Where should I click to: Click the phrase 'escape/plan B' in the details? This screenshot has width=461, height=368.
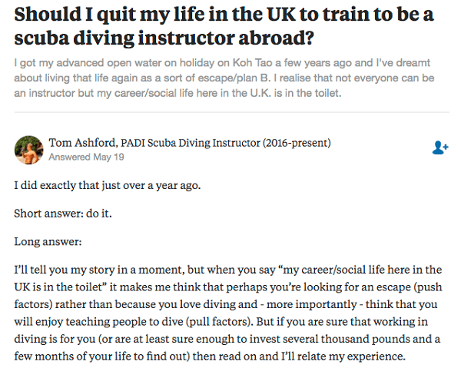tap(232, 78)
